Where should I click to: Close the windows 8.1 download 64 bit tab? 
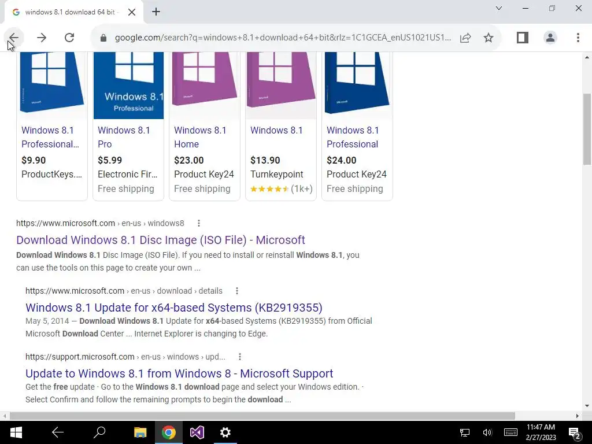132,12
